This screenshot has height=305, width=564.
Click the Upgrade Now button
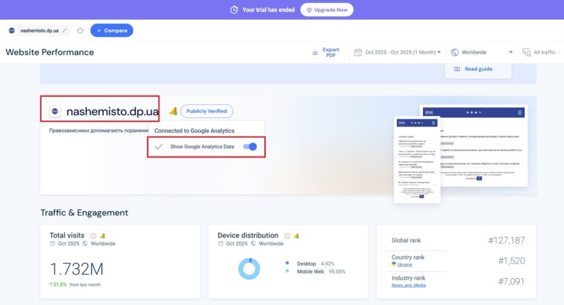click(x=327, y=10)
